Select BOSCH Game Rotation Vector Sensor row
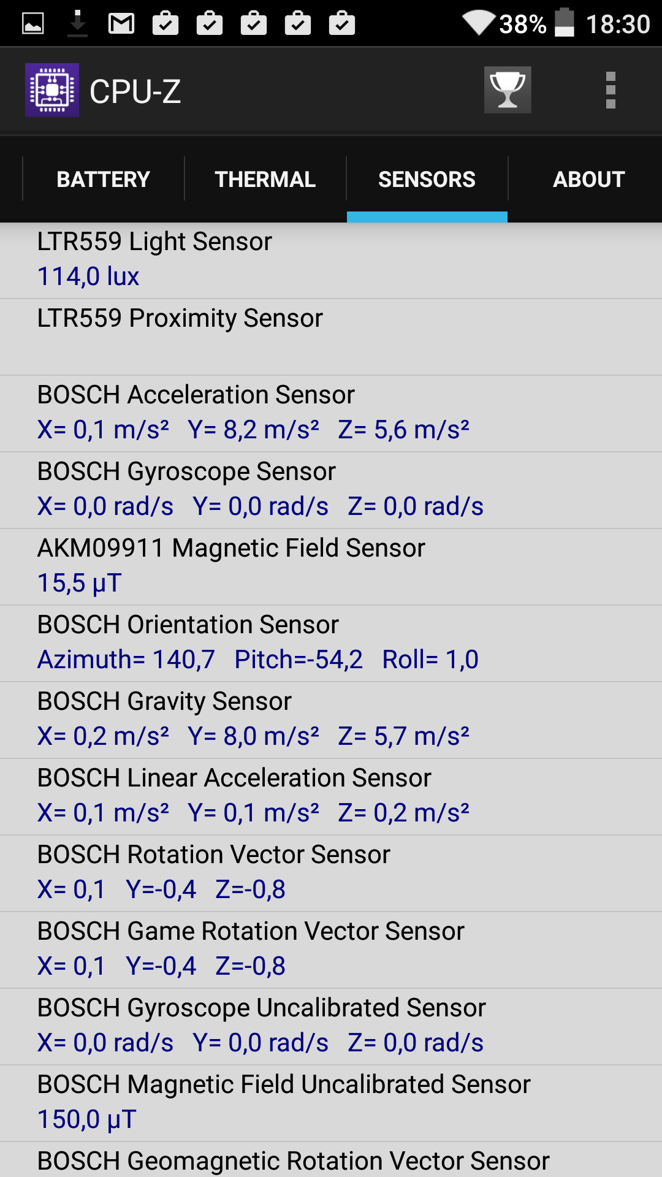The image size is (662, 1177). click(331, 950)
